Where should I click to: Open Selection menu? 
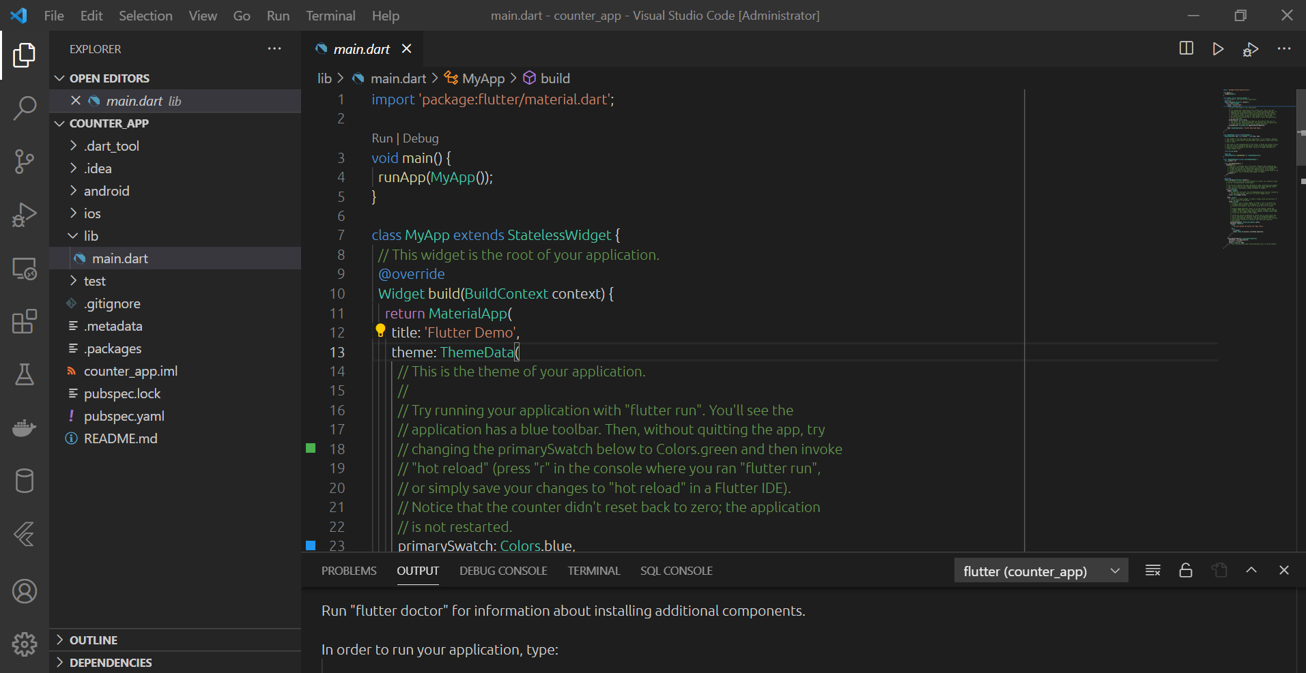coord(145,16)
